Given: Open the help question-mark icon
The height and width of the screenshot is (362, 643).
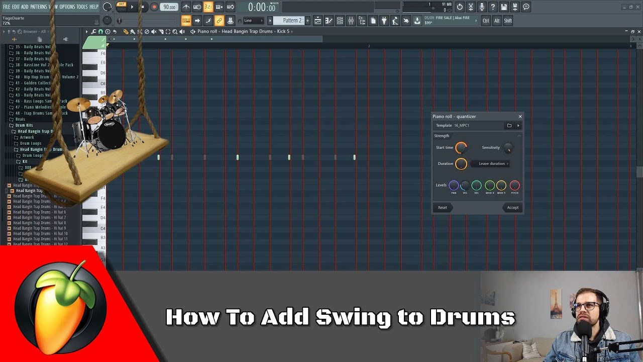Looking at the screenshot, I should click(493, 7).
